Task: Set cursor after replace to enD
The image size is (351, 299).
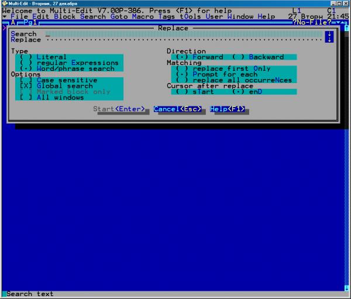Action: (247, 92)
